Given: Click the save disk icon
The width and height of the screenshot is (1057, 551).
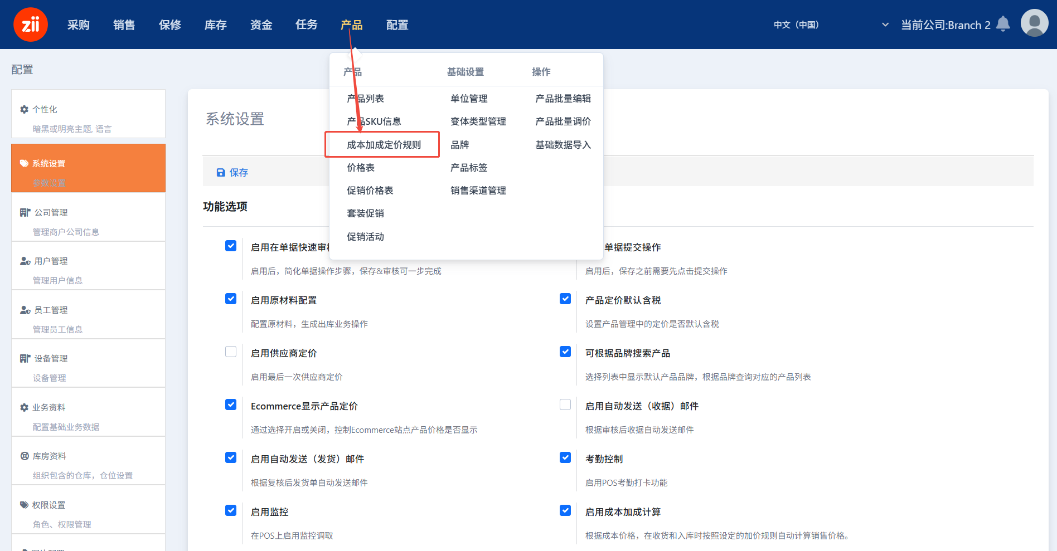Looking at the screenshot, I should tap(221, 173).
